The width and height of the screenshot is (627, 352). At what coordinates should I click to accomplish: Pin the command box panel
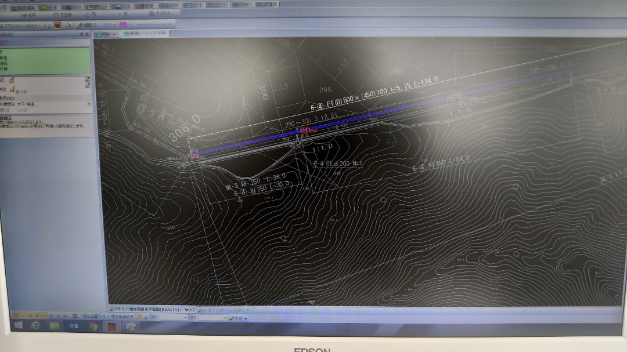tap(81, 34)
